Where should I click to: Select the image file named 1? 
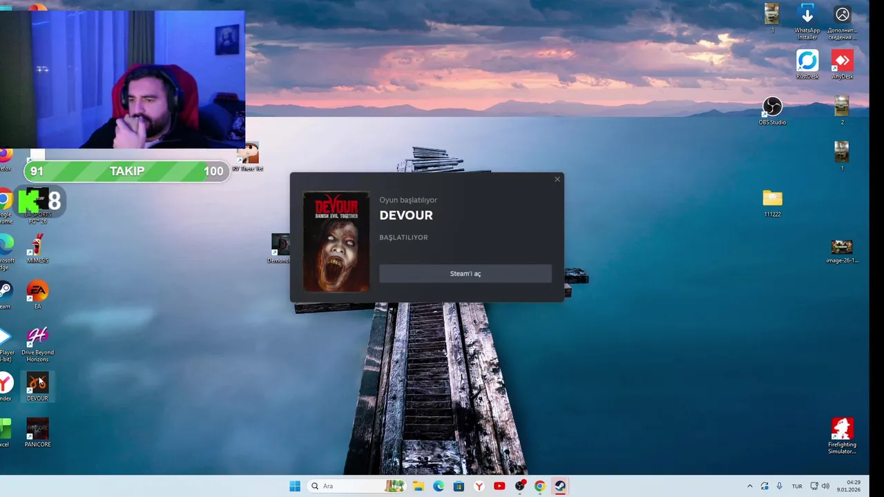pyautogui.click(x=842, y=157)
